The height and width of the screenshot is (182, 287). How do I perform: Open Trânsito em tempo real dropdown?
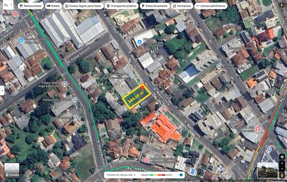tap(121, 175)
